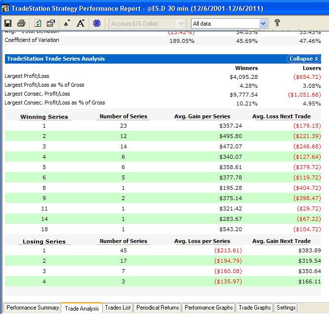
Task: Click winning series number 14
Action: (44, 219)
